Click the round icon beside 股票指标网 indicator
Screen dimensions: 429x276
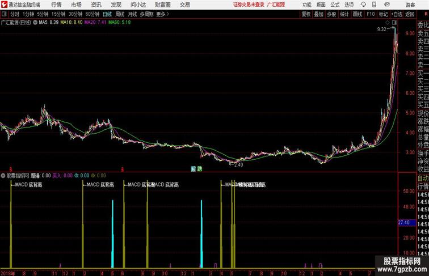click(3, 176)
